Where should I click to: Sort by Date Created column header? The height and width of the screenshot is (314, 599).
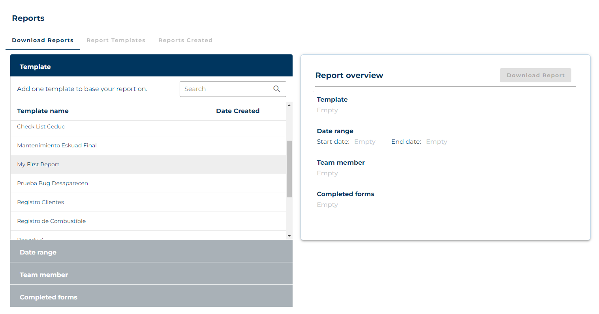coord(238,111)
